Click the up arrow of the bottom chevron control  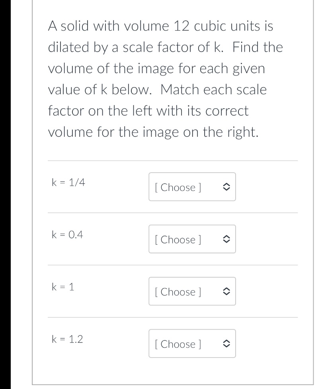[226, 342]
